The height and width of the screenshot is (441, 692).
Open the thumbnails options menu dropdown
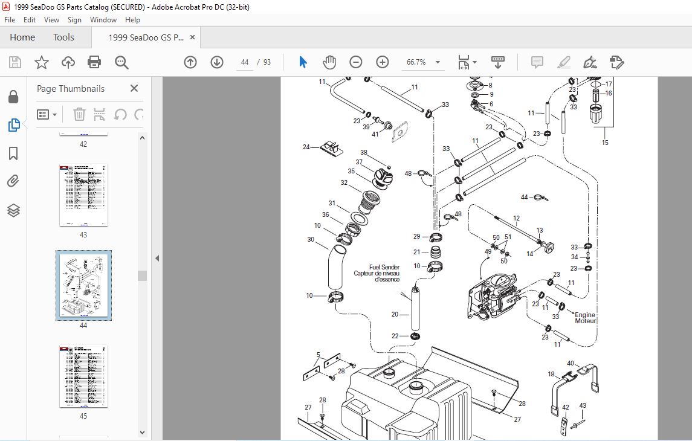47,115
